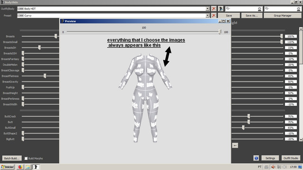
Task: Click the outfit filter search input
Action: 244,9
